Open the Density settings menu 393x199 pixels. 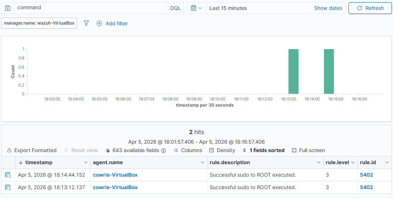(x=222, y=150)
